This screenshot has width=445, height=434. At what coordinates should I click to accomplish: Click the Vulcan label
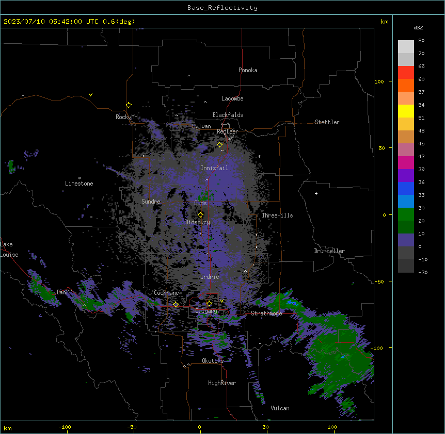pos(280,408)
